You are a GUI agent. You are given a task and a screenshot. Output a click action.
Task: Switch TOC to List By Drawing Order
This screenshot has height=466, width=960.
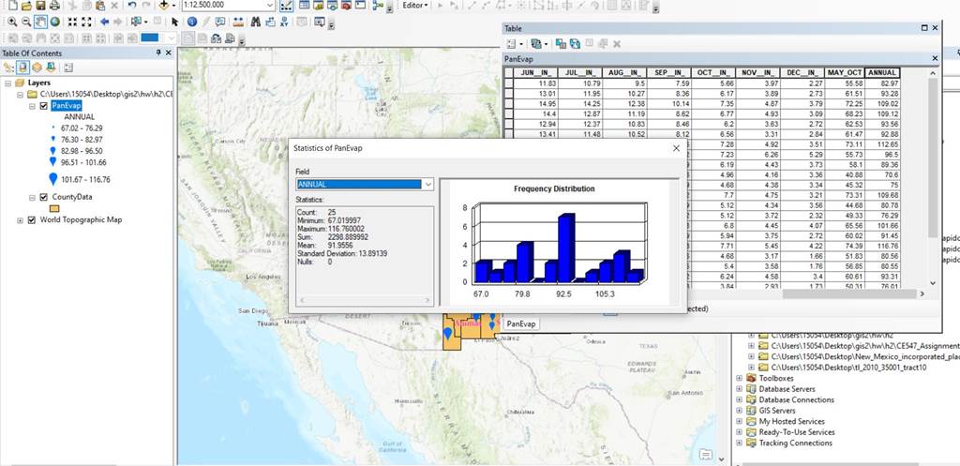(8, 68)
